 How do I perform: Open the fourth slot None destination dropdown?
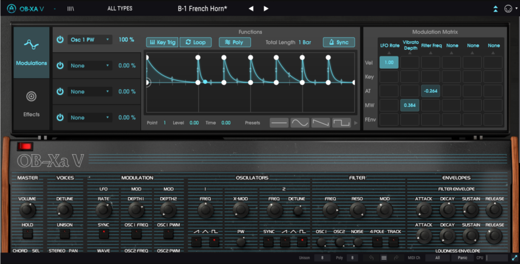[x=90, y=117]
